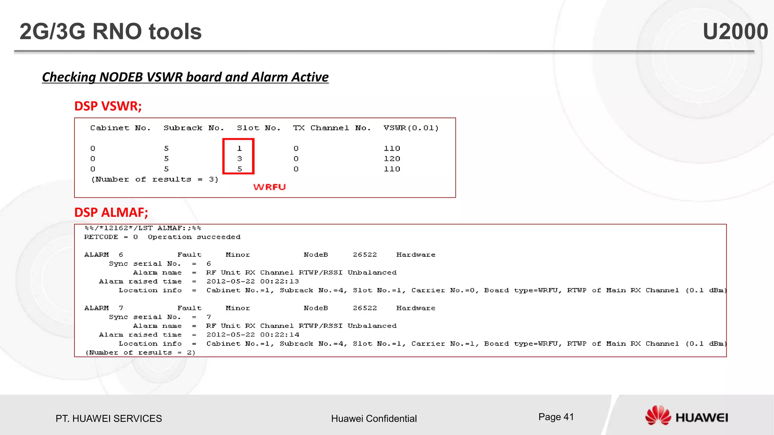Click 'PT. HUAWEI SERVICES' footer text

click(109, 418)
